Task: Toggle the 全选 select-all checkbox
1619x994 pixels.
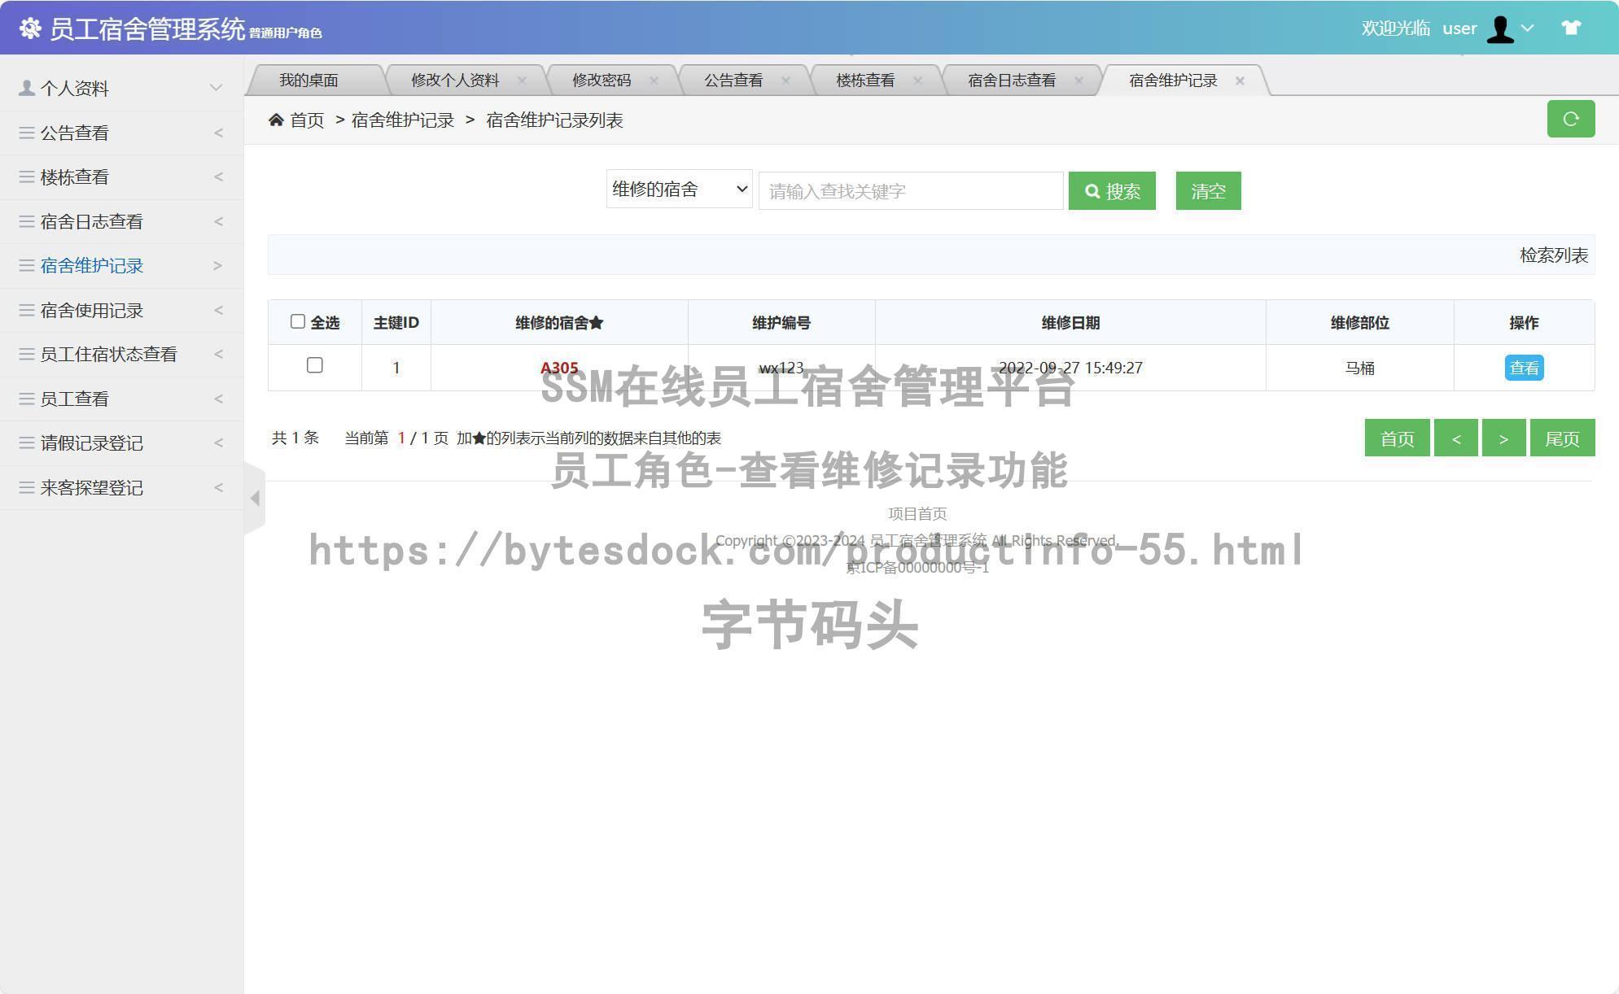Action: tap(298, 321)
